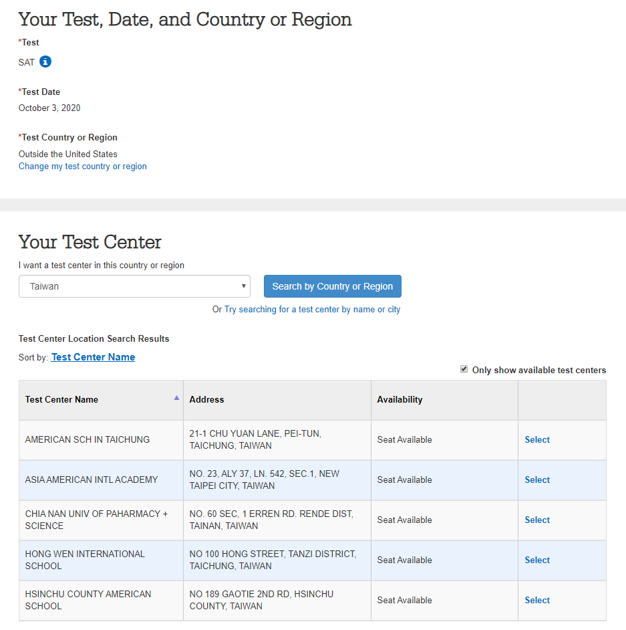Uncheck Only show available test centers
The height and width of the screenshot is (630, 626).
click(464, 369)
